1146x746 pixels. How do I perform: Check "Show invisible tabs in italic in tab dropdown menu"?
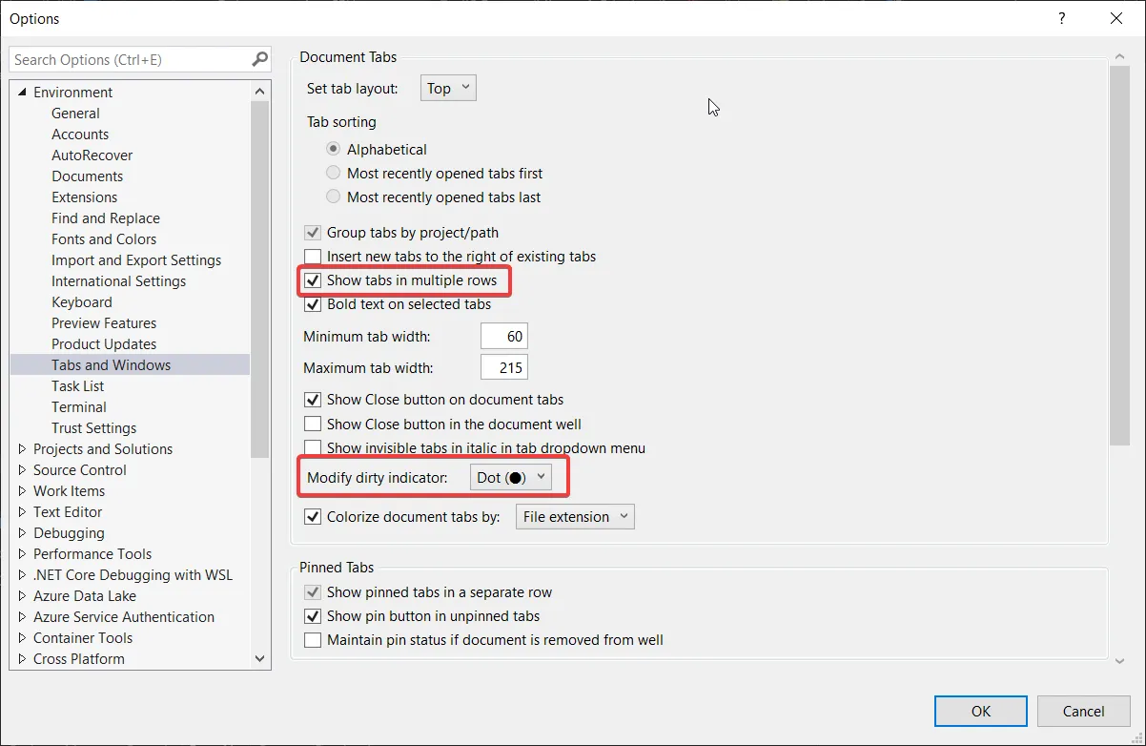(x=313, y=447)
